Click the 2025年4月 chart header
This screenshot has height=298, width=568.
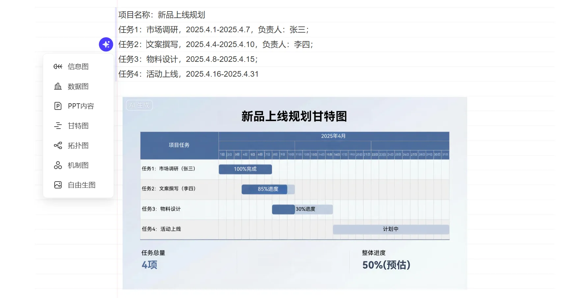pos(333,136)
